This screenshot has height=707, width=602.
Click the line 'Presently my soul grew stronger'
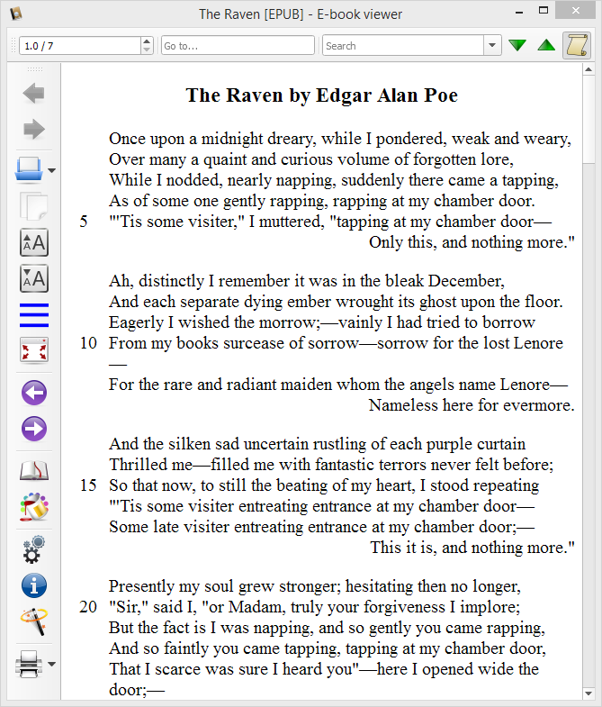click(x=315, y=586)
